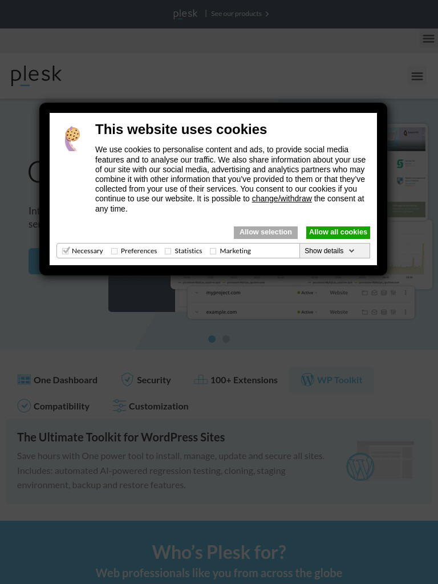The height and width of the screenshot is (584, 438).
Task: Enable the Preferences cookie checkbox
Action: (114, 252)
